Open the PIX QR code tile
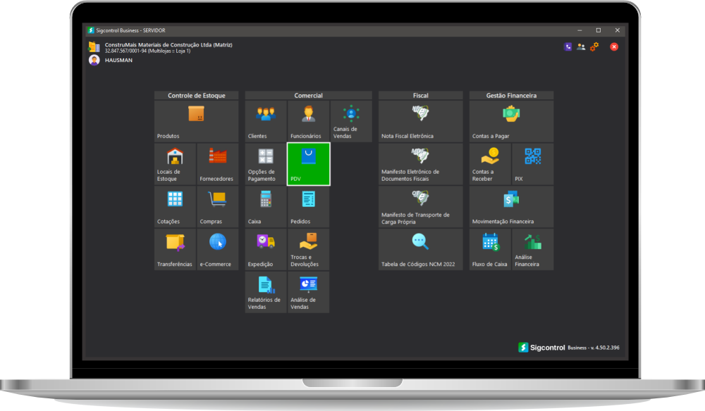 click(x=533, y=164)
